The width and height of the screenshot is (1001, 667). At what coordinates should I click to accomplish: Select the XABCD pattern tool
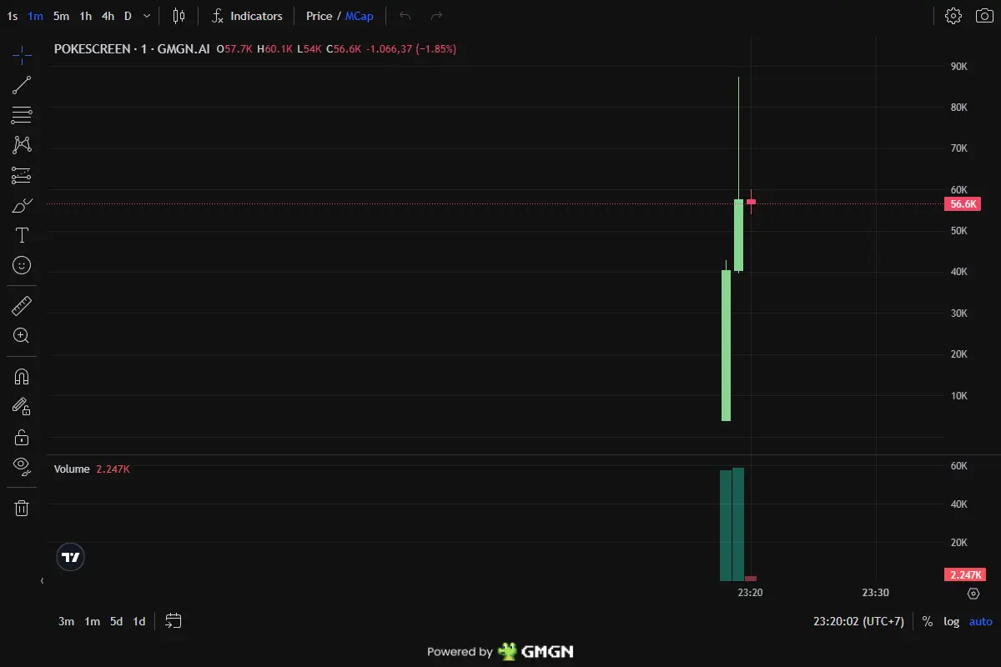click(x=22, y=145)
